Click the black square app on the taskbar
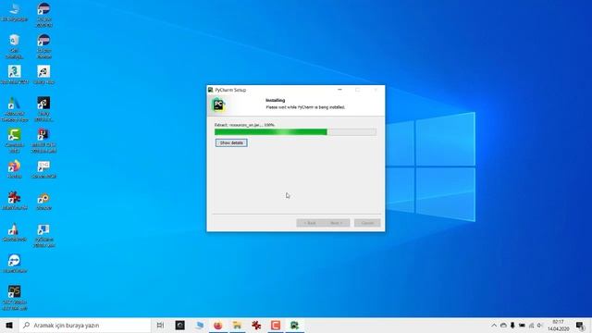 pos(179,325)
